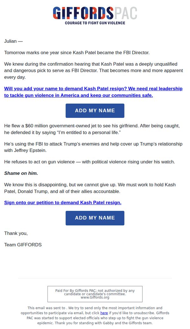
Task: Click the 'Julian —' greeting
Action: click(13, 41)
